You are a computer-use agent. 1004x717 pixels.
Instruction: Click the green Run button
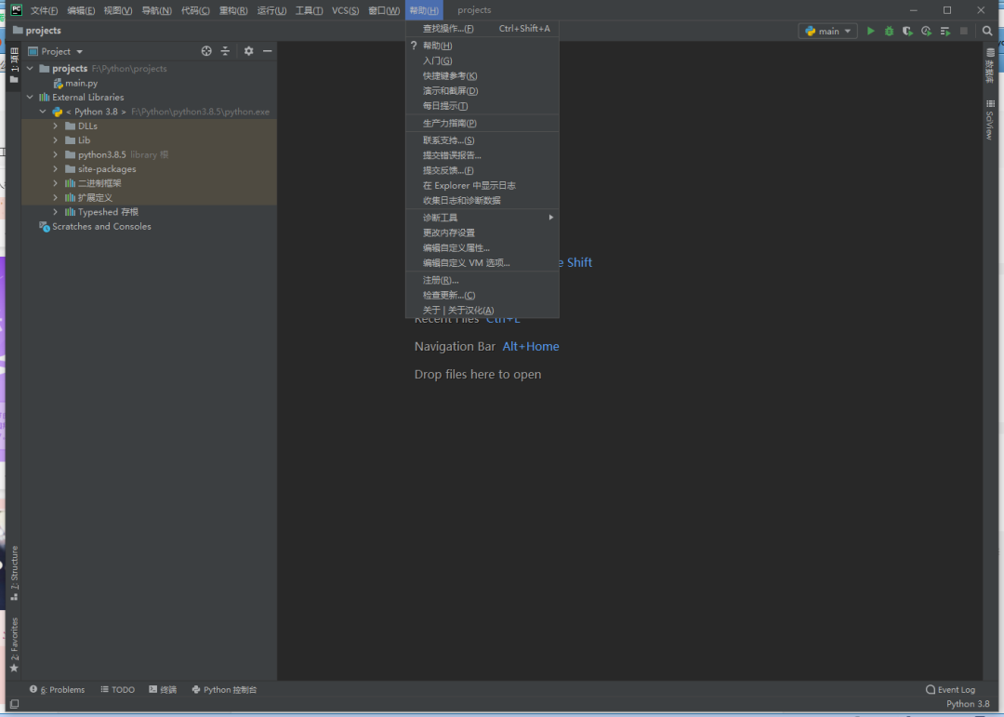(x=870, y=31)
